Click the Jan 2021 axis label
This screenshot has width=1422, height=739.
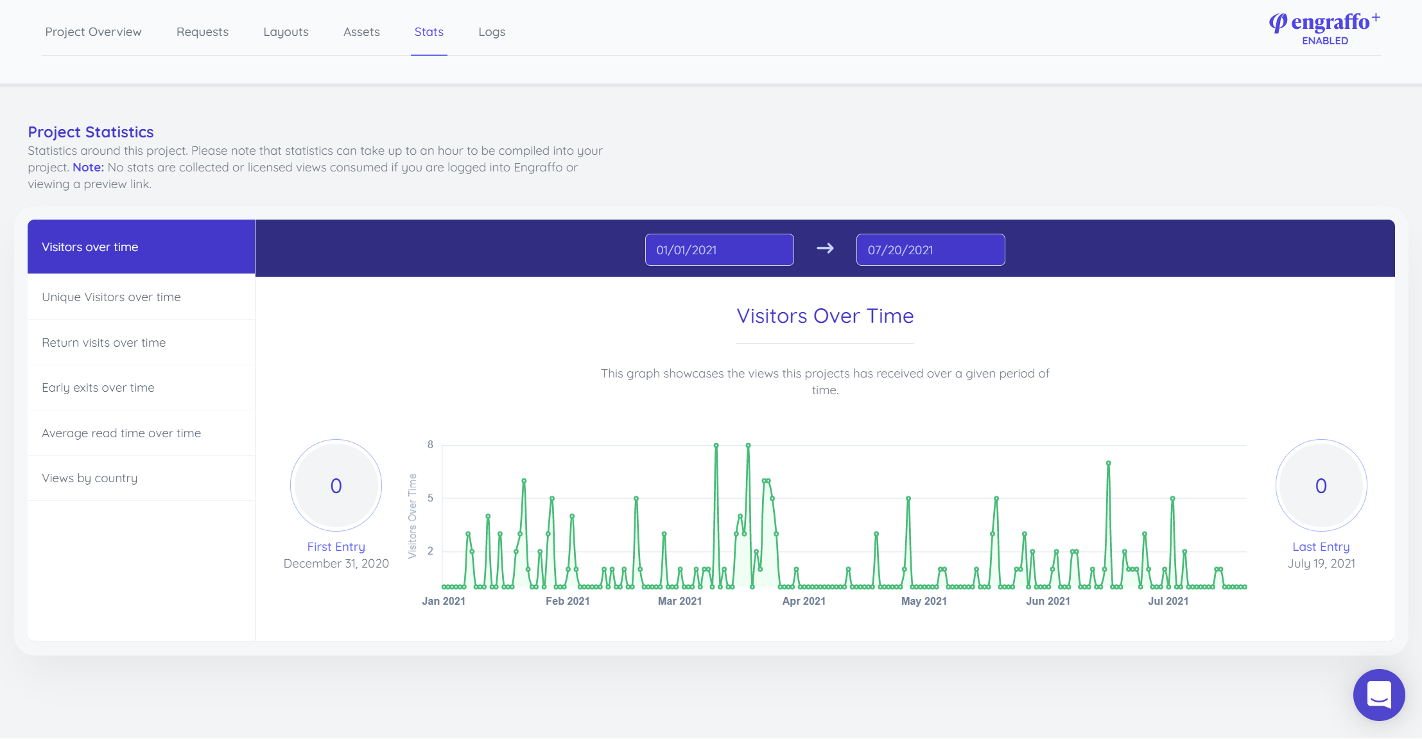444,602
